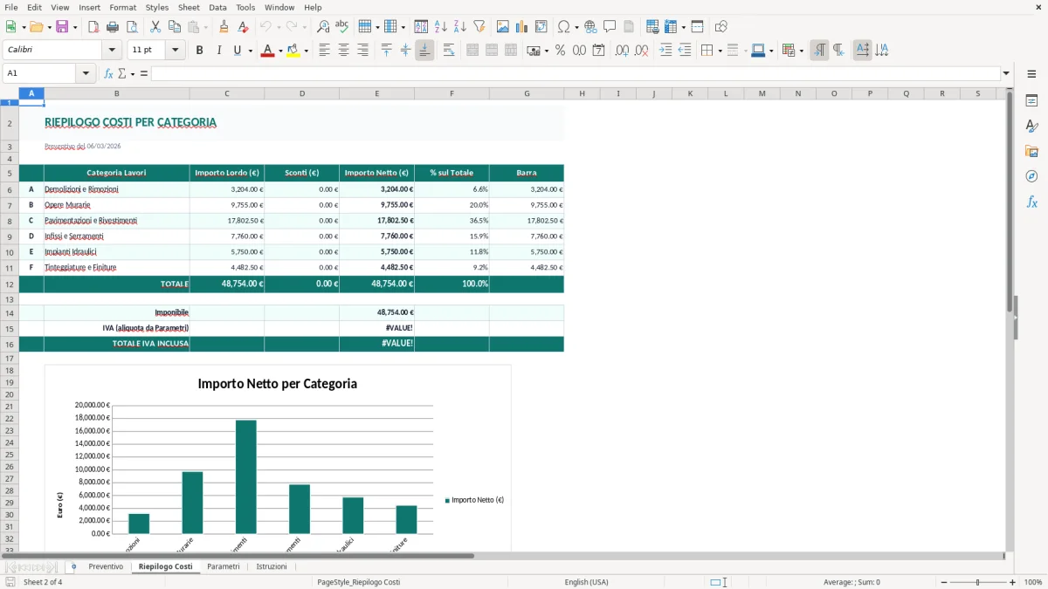Open sidebar Gallery panel icon
This screenshot has height=589, width=1048.
1031,151
